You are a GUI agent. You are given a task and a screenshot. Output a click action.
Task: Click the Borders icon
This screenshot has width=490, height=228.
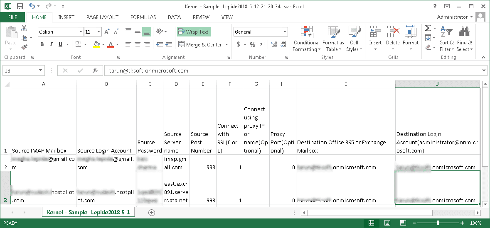(x=79, y=45)
